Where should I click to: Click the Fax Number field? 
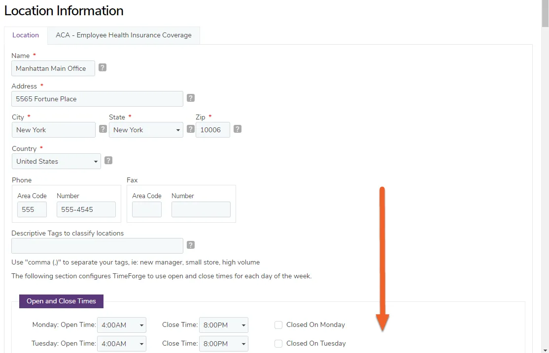[201, 209]
